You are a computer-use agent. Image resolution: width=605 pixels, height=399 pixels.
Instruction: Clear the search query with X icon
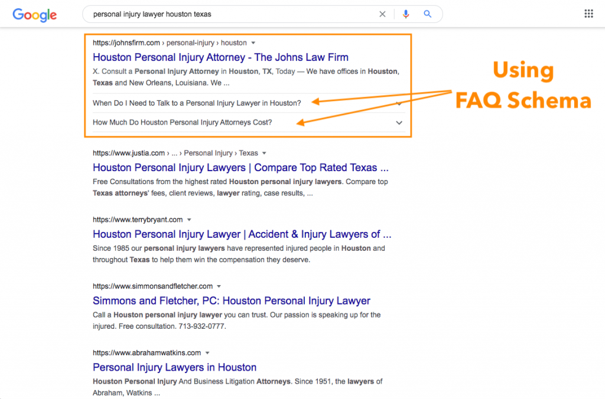click(382, 14)
